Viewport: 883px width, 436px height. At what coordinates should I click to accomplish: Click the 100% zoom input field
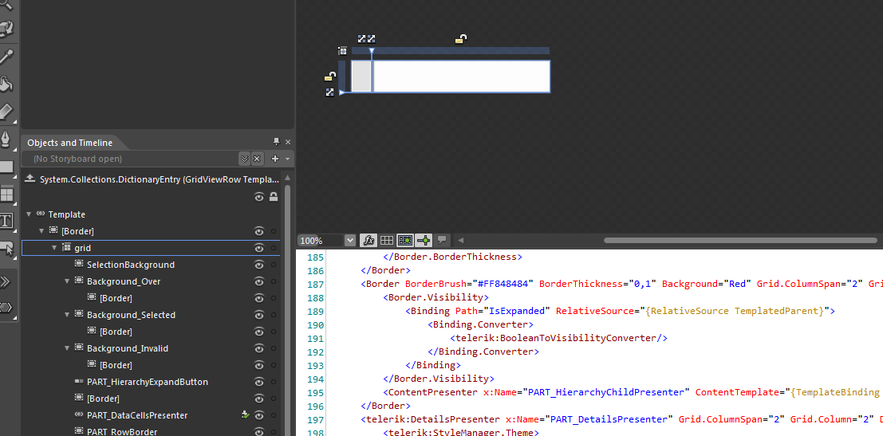click(320, 240)
